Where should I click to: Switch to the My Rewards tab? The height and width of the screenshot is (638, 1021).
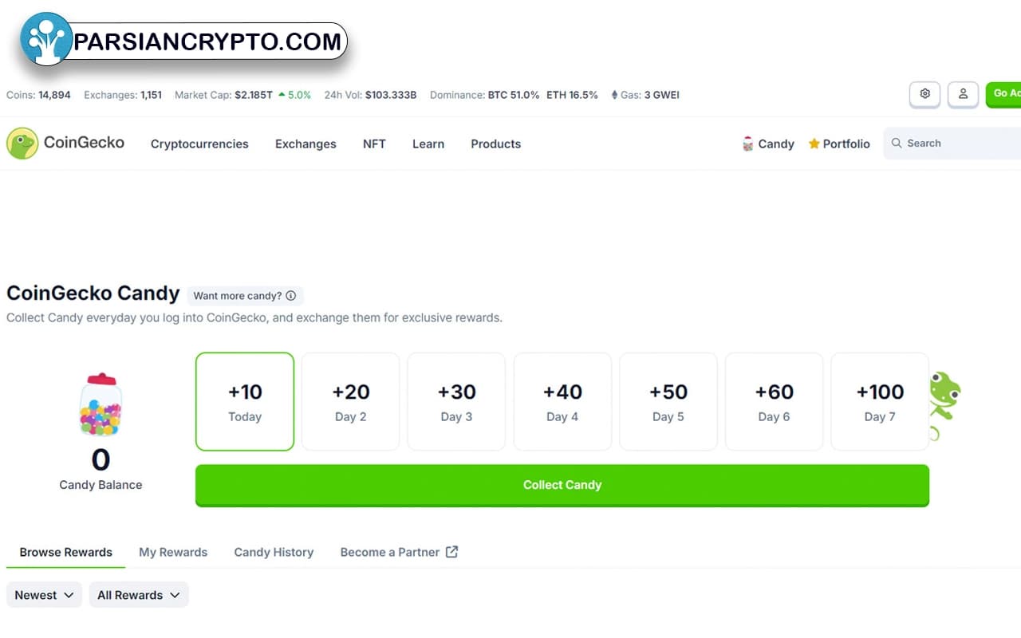[173, 552]
